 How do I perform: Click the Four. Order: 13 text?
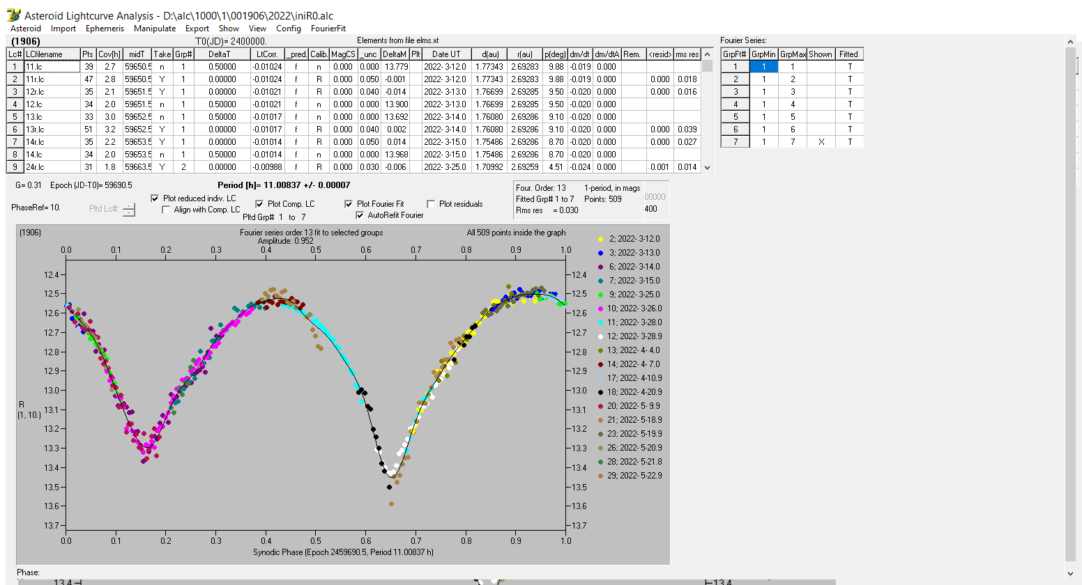pyautogui.click(x=541, y=188)
